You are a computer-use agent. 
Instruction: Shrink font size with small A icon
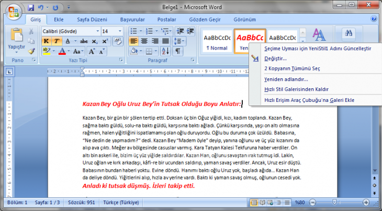(102, 51)
